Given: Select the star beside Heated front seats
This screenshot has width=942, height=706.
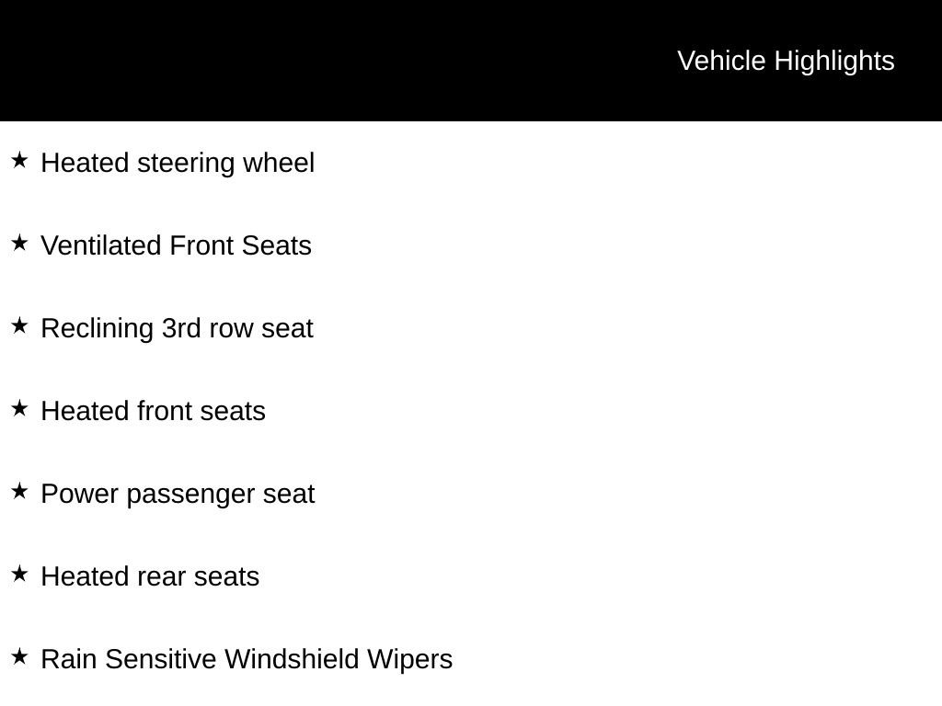Looking at the screenshot, I should (20, 409).
